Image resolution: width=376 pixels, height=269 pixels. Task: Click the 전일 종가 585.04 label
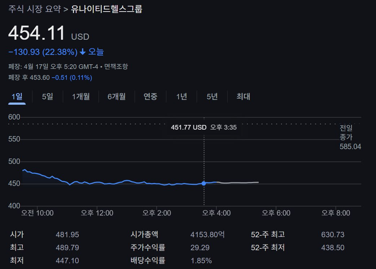tap(350, 137)
